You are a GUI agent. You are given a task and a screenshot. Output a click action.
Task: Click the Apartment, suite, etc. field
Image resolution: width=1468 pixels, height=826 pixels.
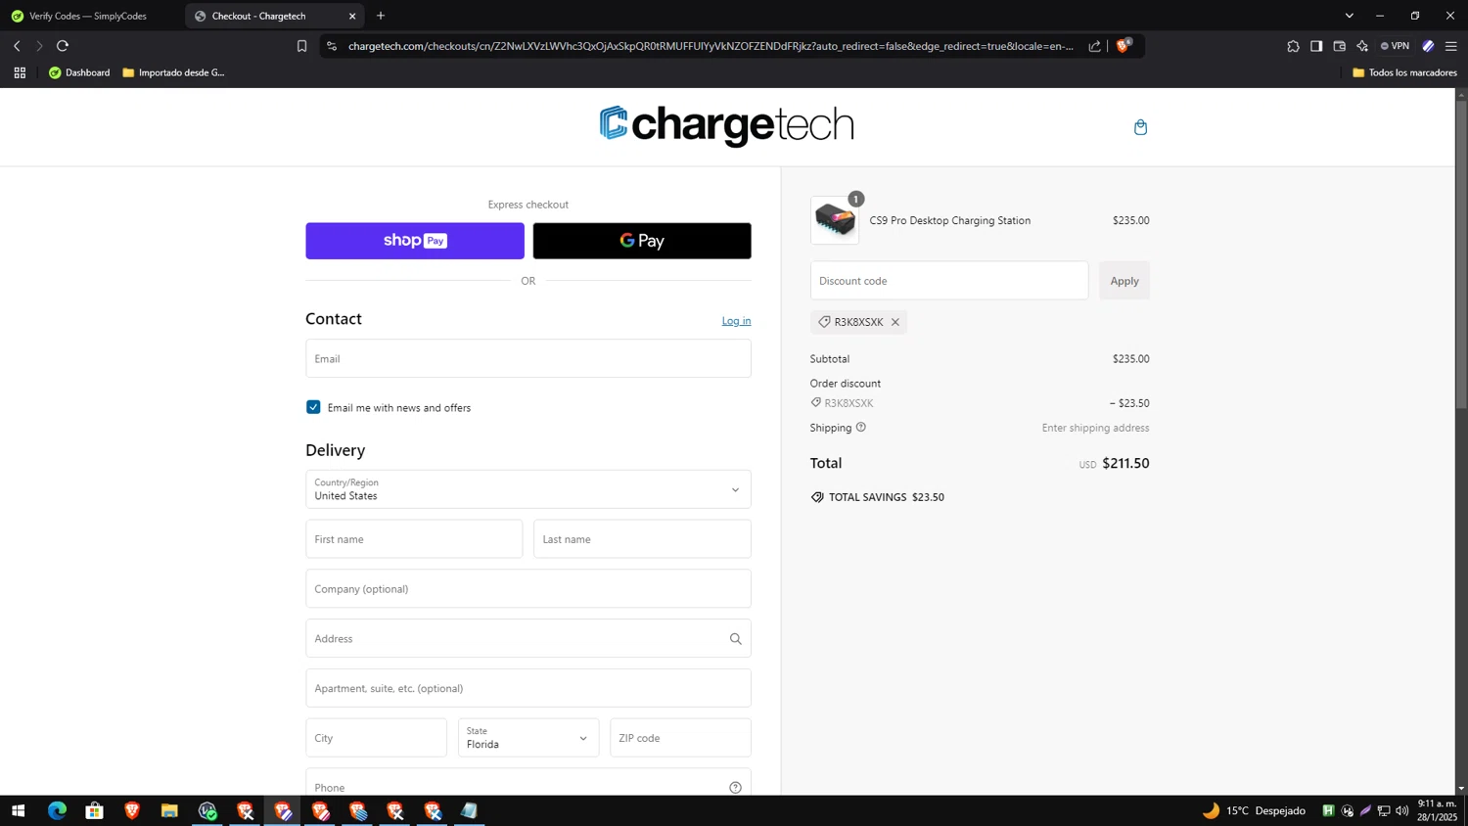528,688
